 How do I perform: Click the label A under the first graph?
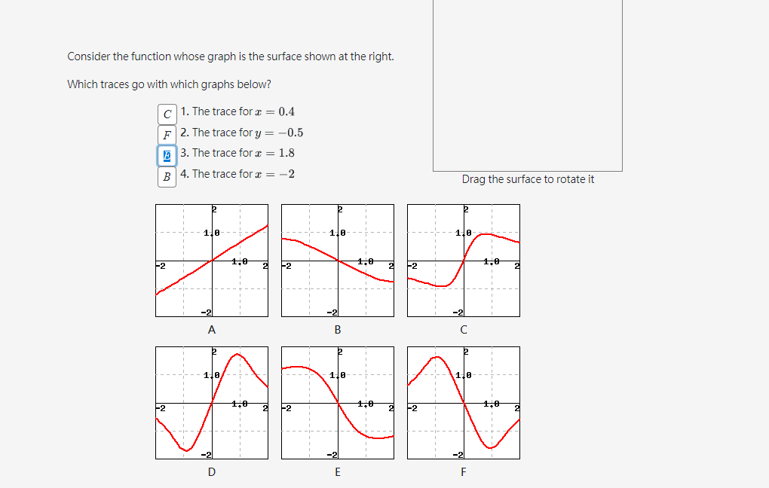pyautogui.click(x=211, y=329)
